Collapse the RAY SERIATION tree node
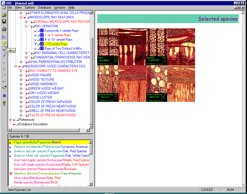247x194 pixels. (26, 26)
